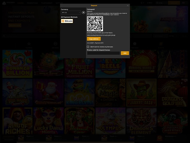Screen dimensions: 190x143
Task: Click "min 0.0001, Payment BTC" text
Action: 95,43
